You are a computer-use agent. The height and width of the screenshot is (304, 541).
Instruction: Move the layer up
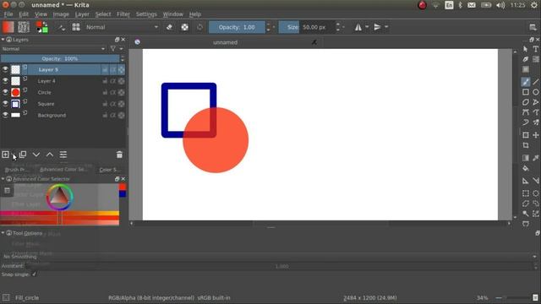50,155
